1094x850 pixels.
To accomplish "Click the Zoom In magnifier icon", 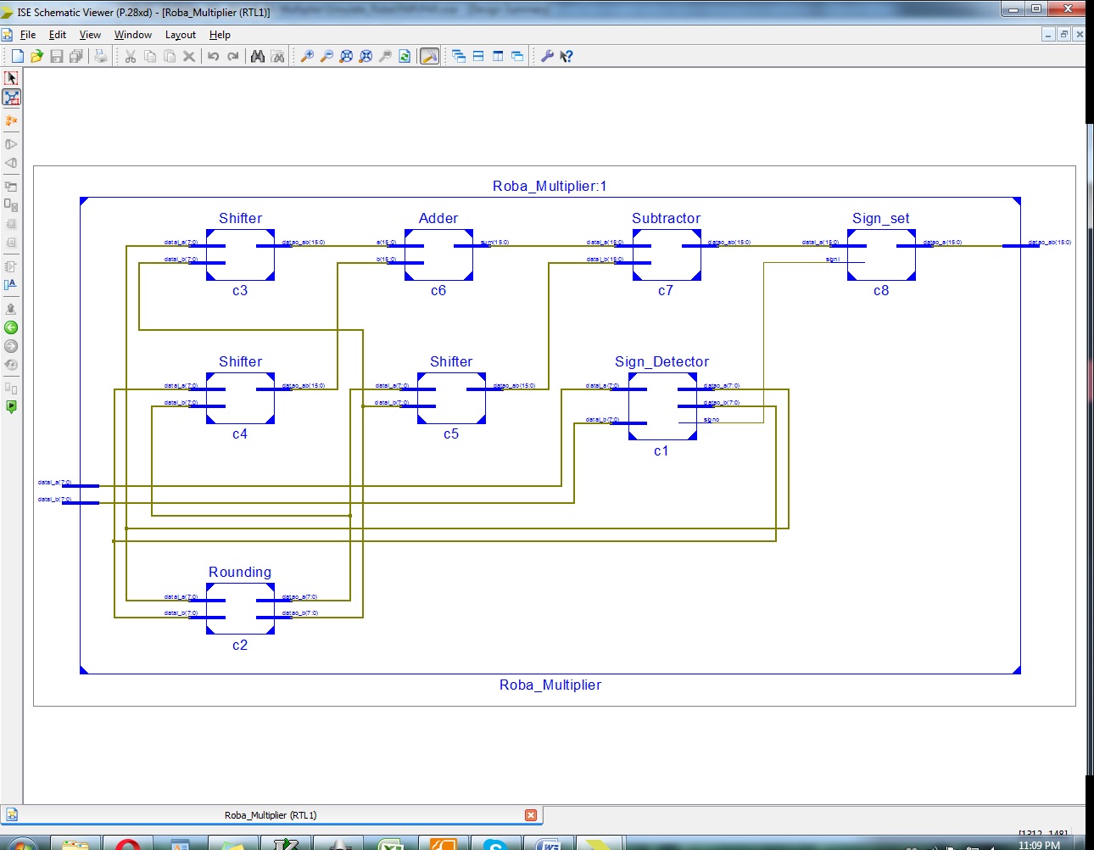I will point(307,56).
